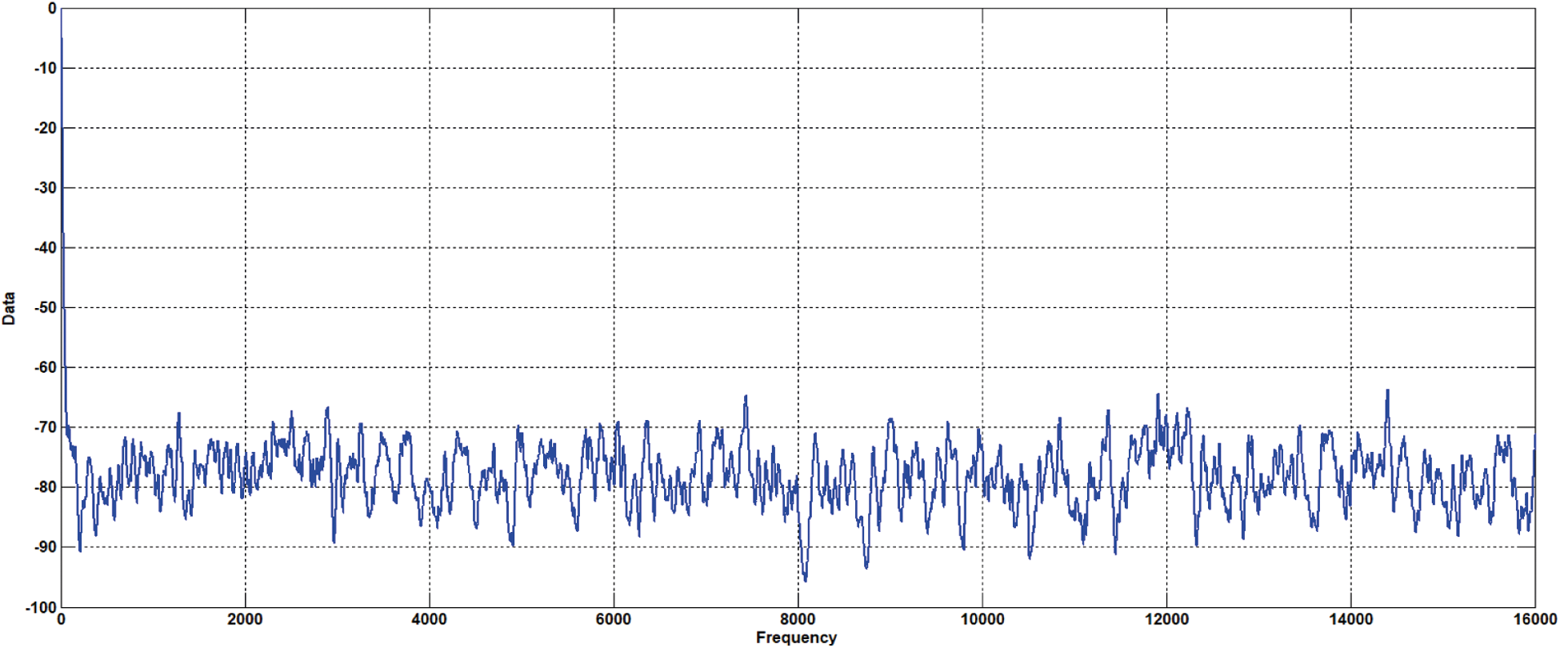Click the 4000 tick on the frequency axis
Viewport: 1560px width, 648px height.
pos(429,619)
